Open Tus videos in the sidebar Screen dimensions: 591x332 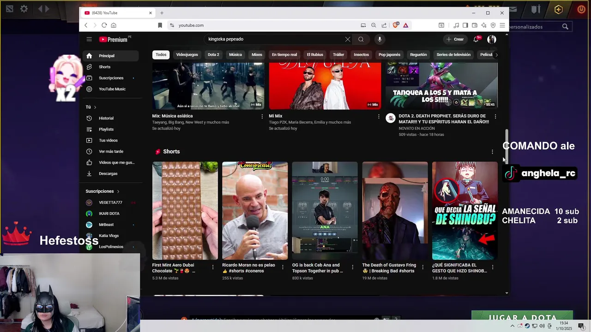tap(111, 140)
